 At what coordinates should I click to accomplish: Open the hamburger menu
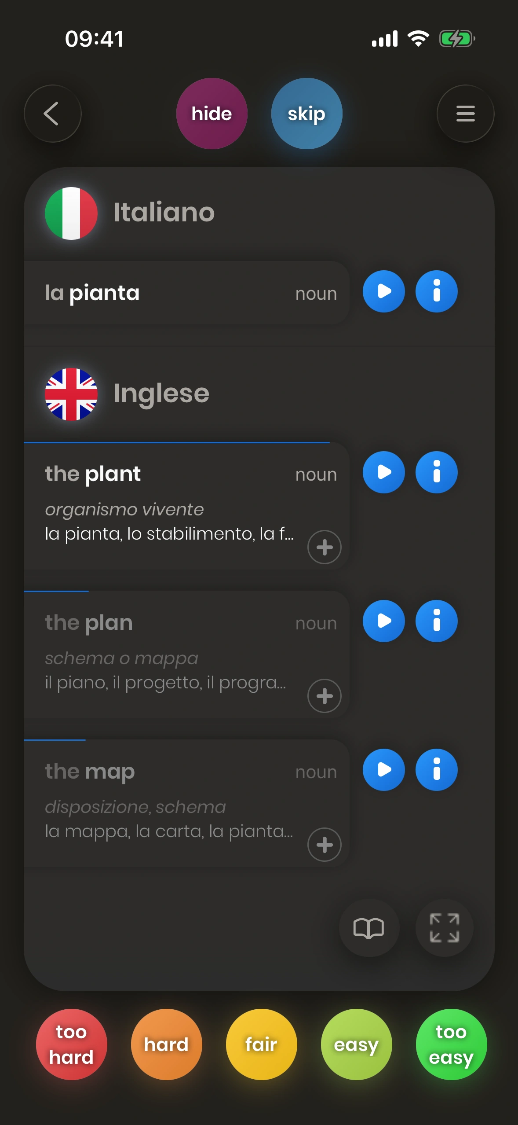tap(465, 114)
